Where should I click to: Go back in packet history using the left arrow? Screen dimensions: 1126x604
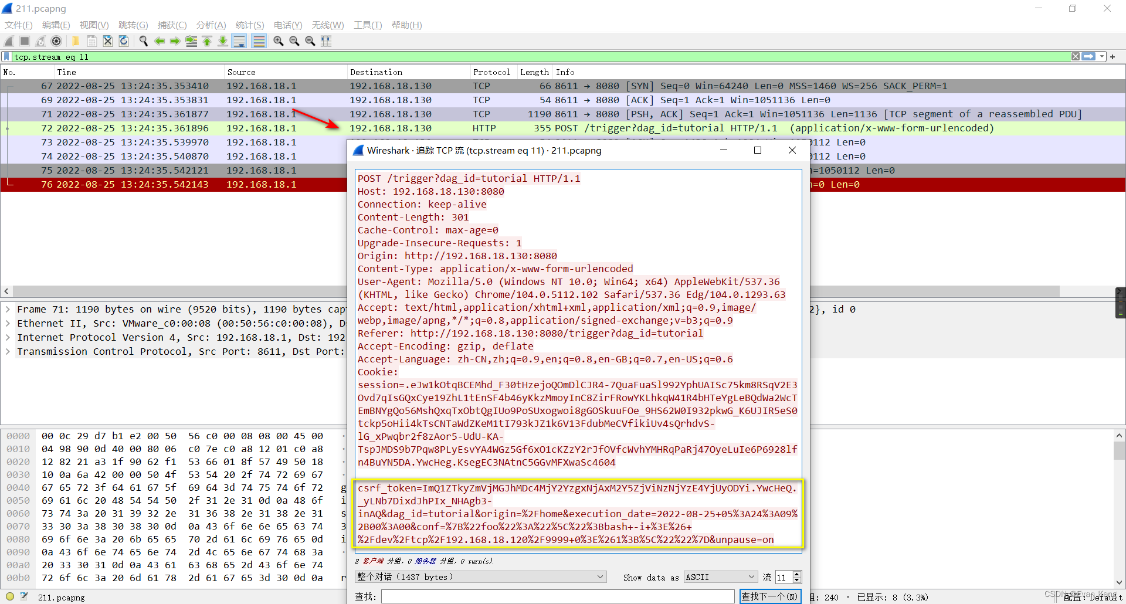[160, 41]
